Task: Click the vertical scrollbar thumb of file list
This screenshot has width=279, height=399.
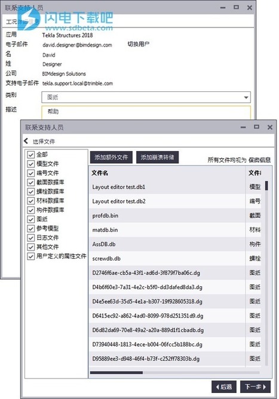Action: point(266,186)
